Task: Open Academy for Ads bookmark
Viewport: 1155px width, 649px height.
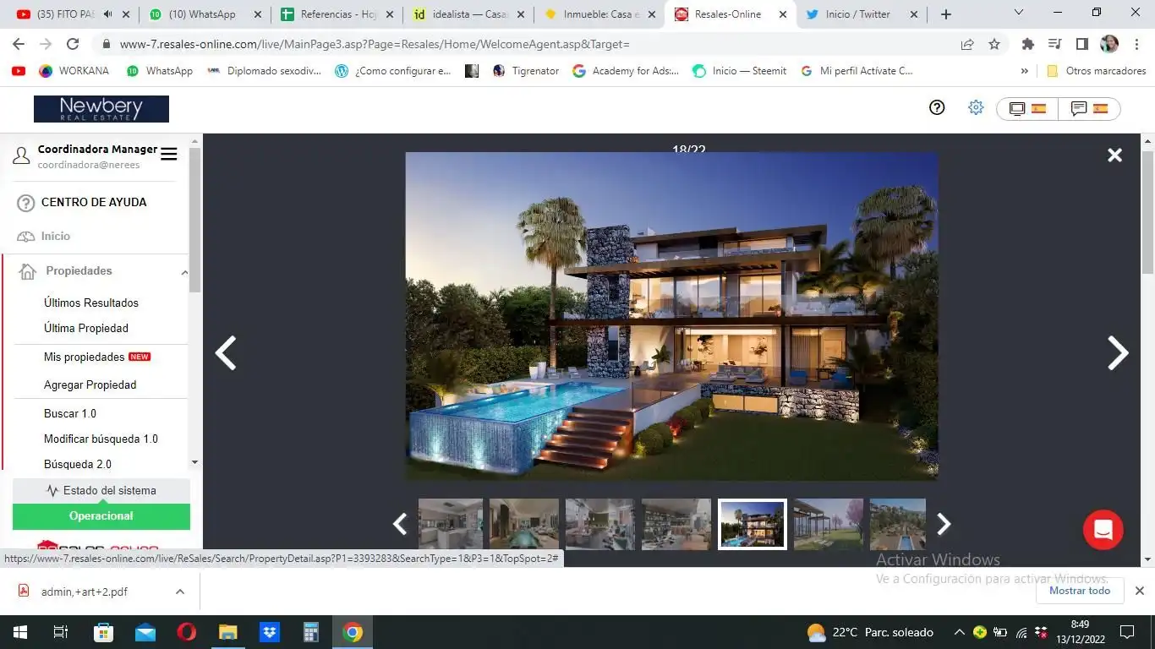Action: click(x=627, y=71)
